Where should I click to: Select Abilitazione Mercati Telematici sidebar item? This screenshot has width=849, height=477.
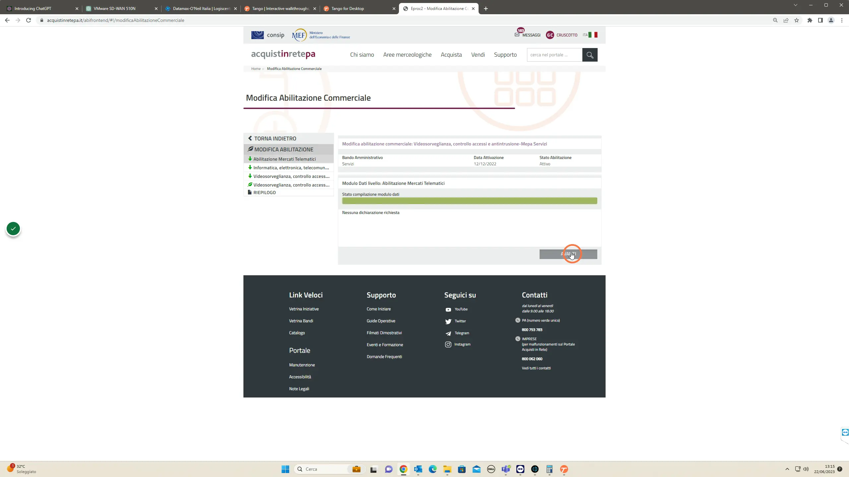[x=289, y=159]
